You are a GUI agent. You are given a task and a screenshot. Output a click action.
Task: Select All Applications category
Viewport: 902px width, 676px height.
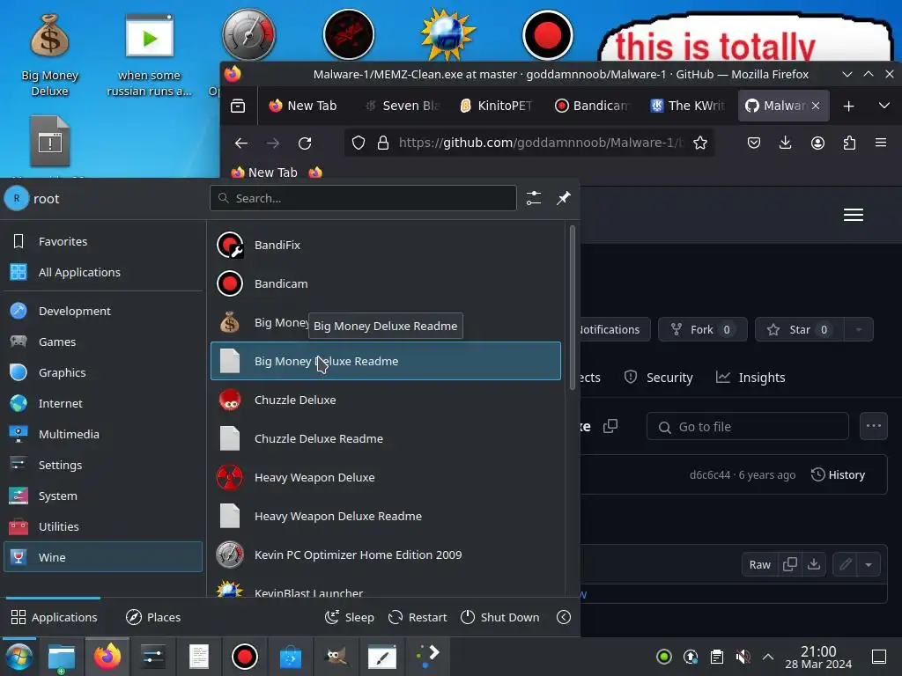click(103, 272)
